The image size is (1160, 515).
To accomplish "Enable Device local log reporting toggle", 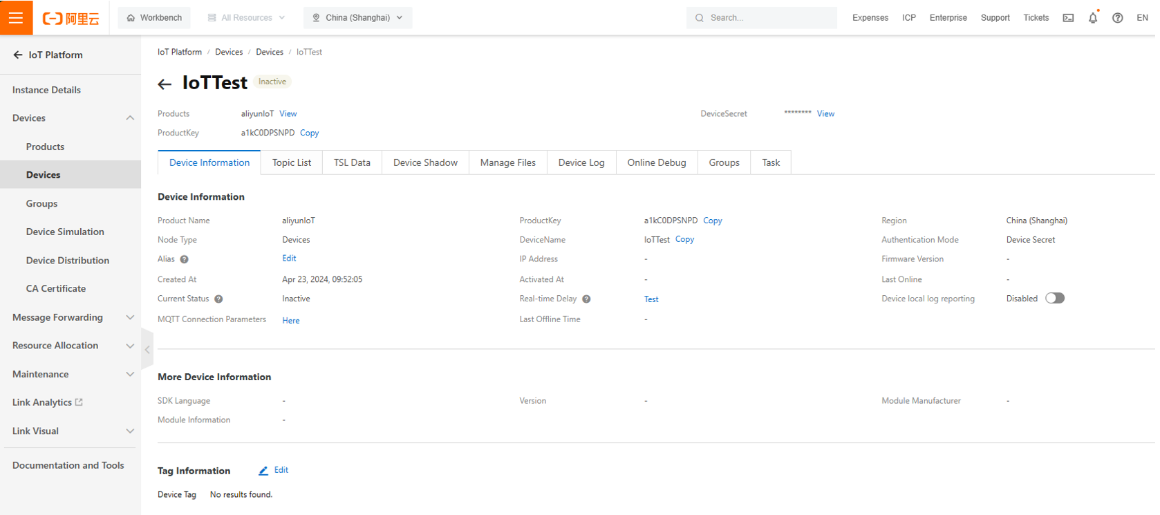I will pos(1054,299).
